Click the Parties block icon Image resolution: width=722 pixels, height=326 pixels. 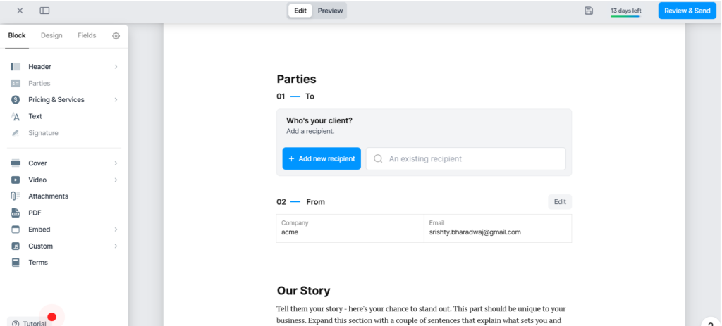tap(16, 83)
